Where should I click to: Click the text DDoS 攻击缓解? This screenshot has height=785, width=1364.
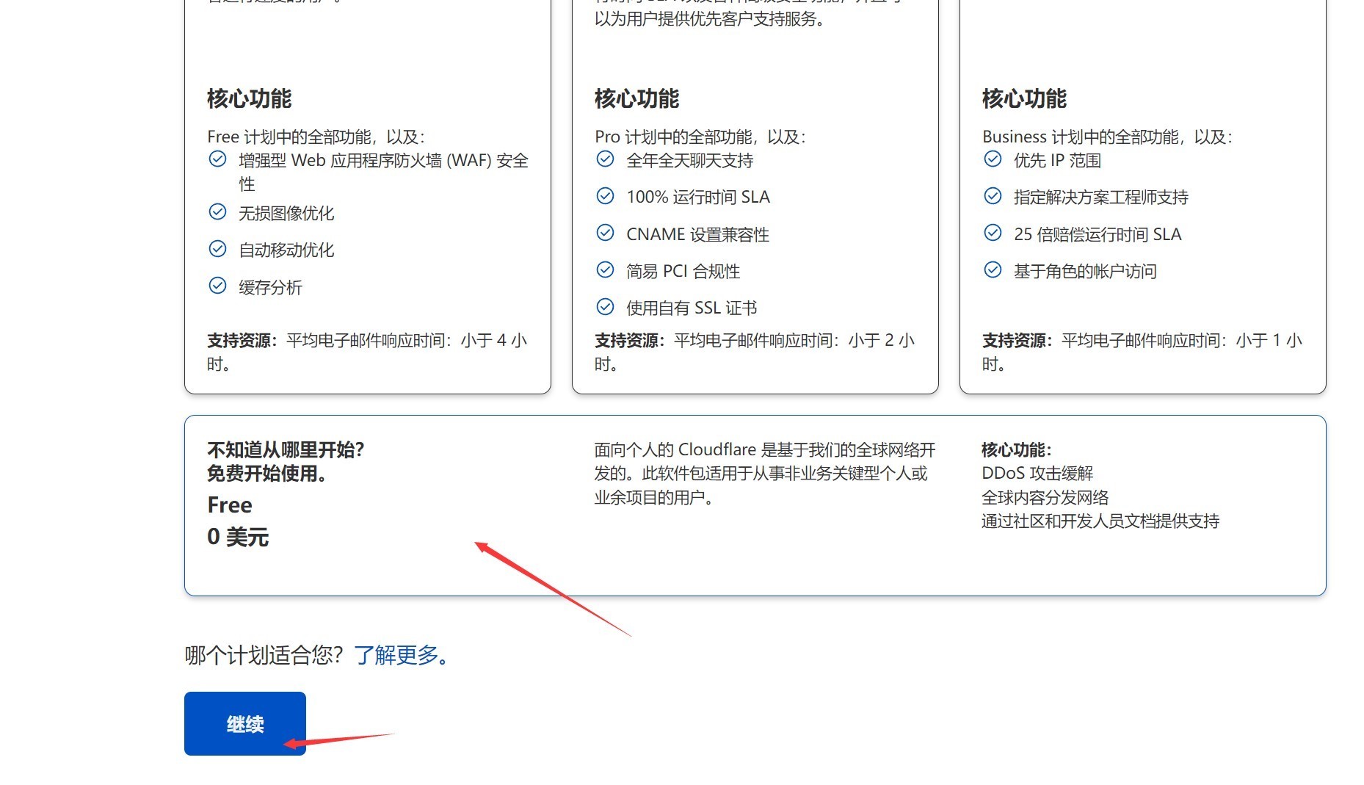1037,473
